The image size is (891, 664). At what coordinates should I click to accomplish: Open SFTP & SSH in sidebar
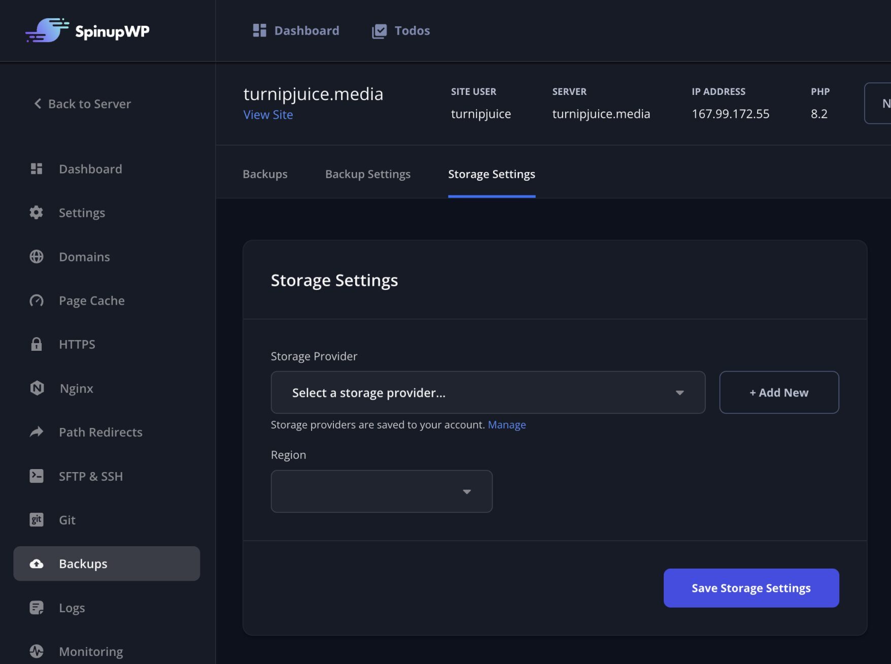107,476
